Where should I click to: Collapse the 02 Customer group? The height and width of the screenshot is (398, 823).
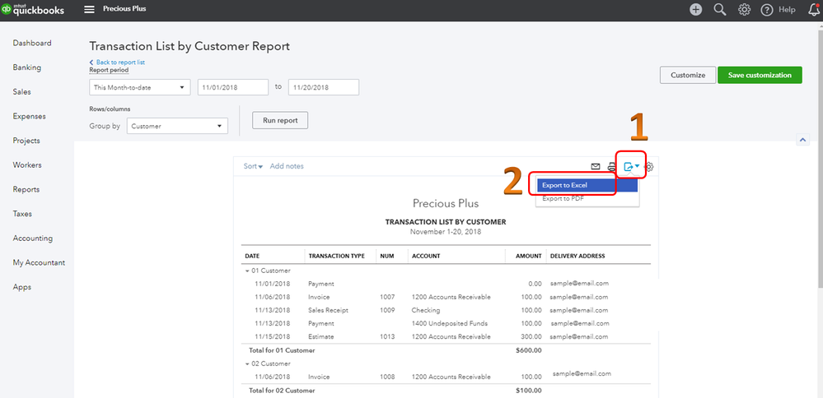coord(248,363)
